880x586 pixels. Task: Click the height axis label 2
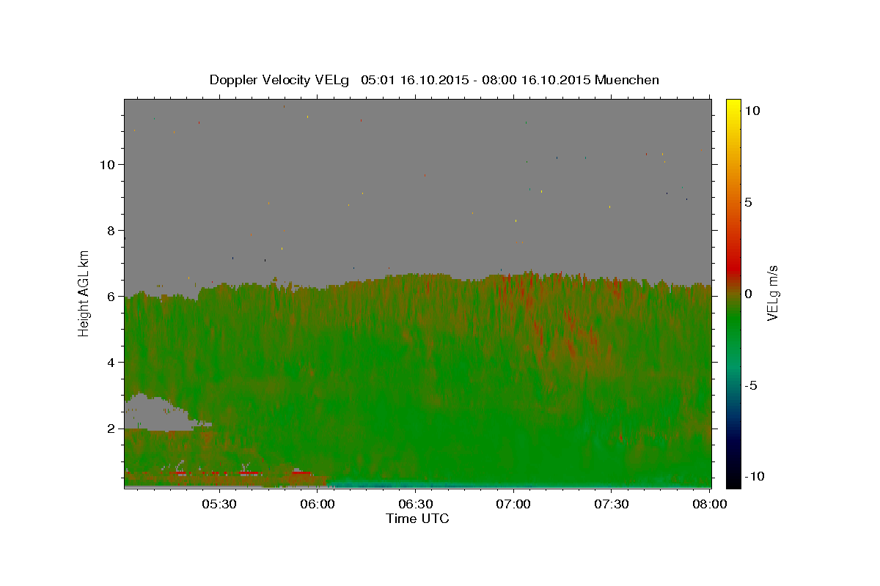[111, 428]
